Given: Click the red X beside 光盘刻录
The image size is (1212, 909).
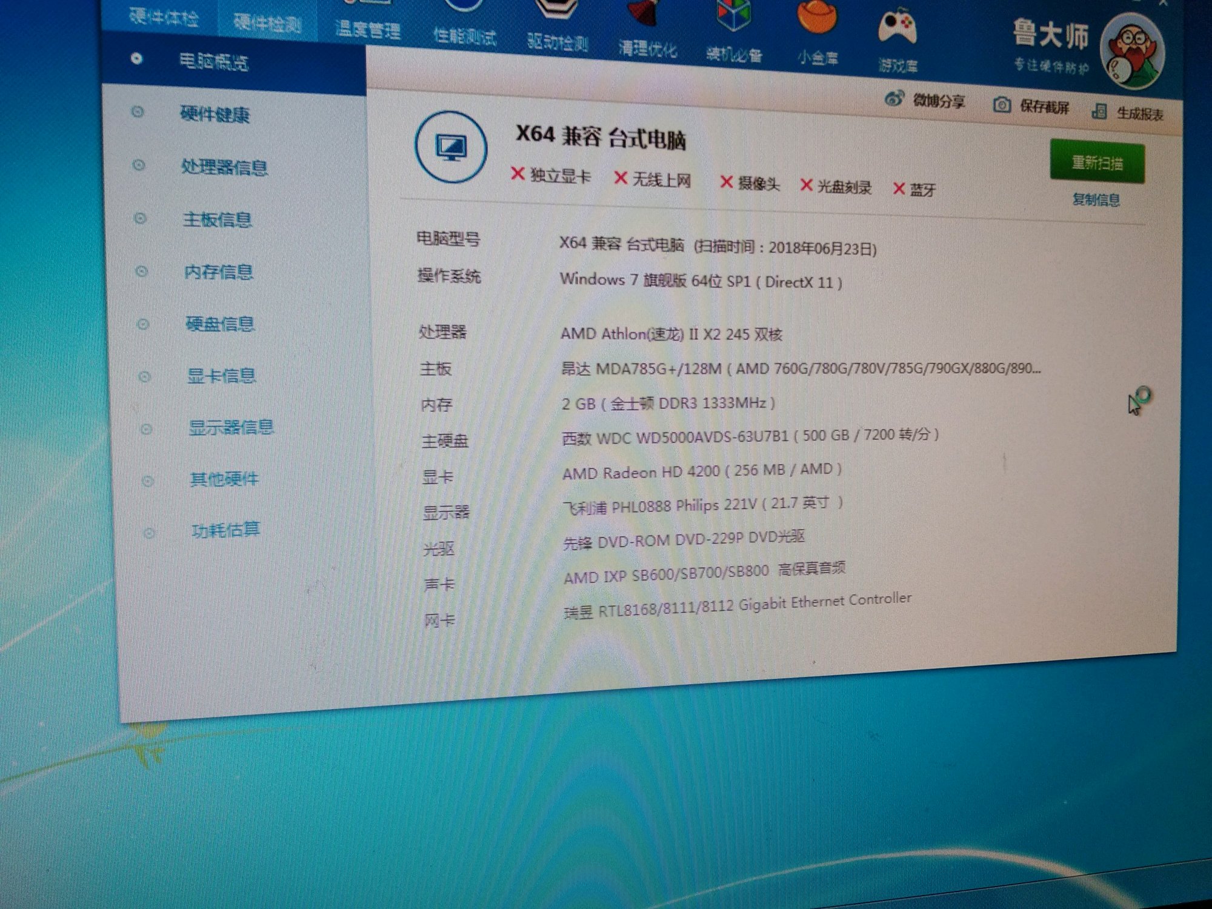Looking at the screenshot, I should pyautogui.click(x=806, y=185).
